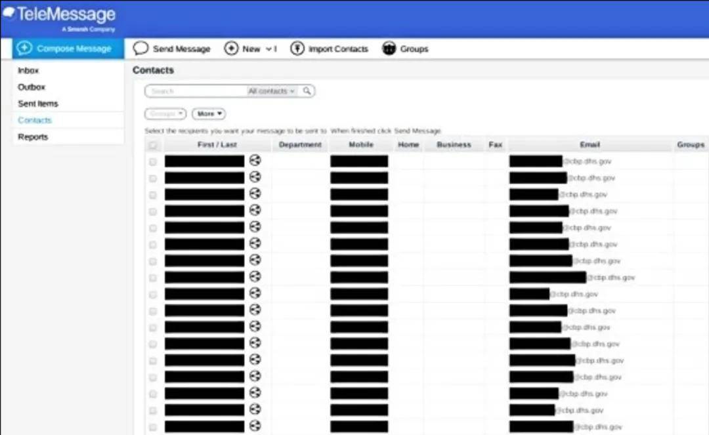Click the share icon in the last visible contact row
Screen dimensions: 709x435
[255, 426]
